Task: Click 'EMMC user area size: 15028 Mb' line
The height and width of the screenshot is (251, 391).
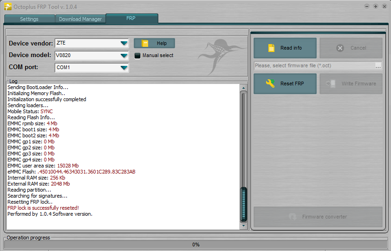Action: pos(43,166)
